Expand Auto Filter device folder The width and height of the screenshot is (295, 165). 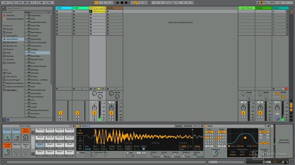(x=26, y=26)
